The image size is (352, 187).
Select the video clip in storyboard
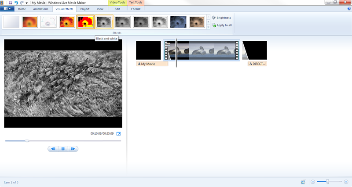pyautogui.click(x=202, y=50)
